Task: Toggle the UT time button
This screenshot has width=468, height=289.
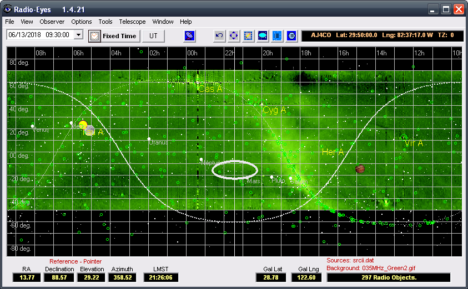Action: (154, 36)
